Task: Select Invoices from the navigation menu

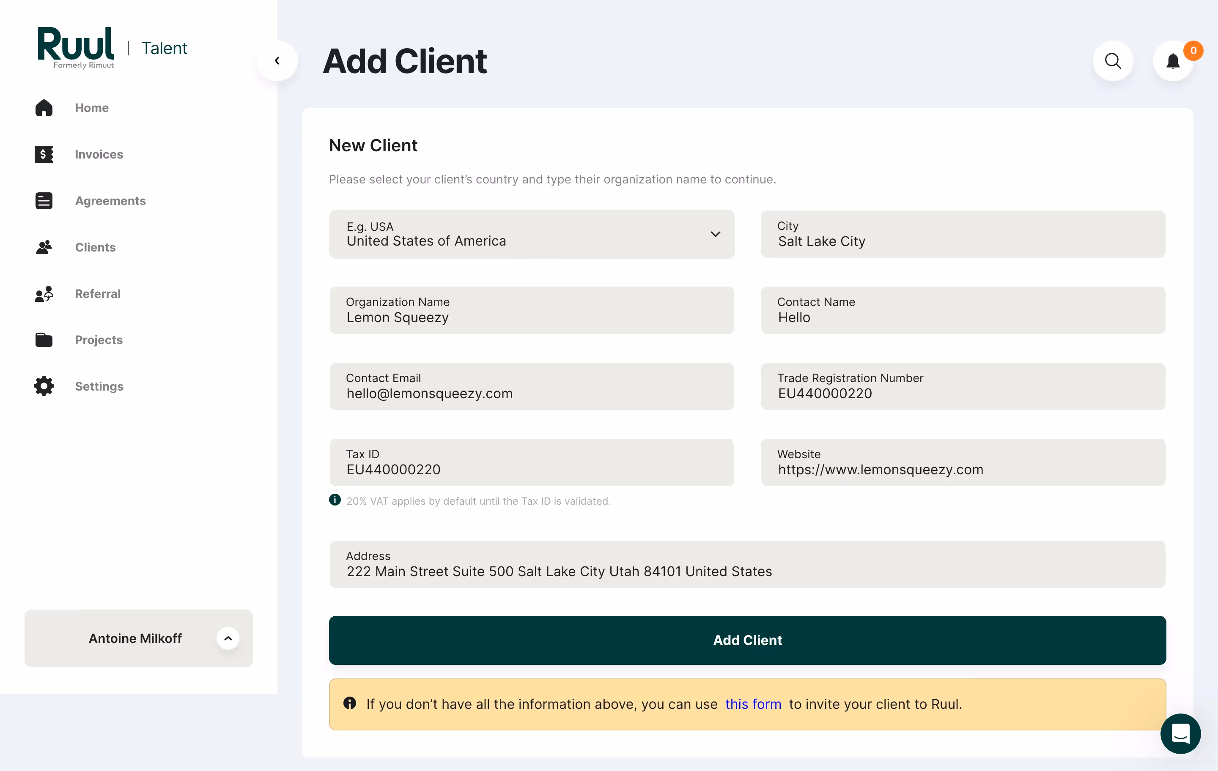Action: (x=99, y=154)
